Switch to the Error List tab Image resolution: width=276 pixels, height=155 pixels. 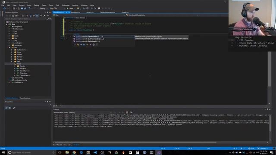point(68,145)
